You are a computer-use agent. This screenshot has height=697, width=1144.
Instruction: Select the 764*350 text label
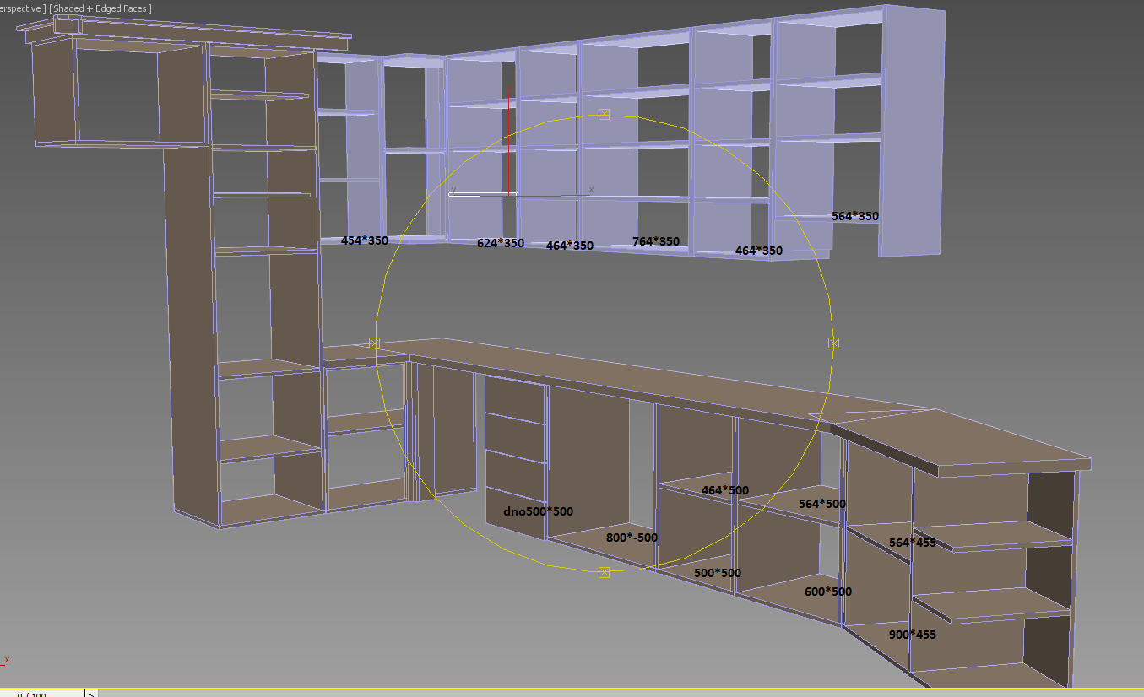pyautogui.click(x=656, y=241)
